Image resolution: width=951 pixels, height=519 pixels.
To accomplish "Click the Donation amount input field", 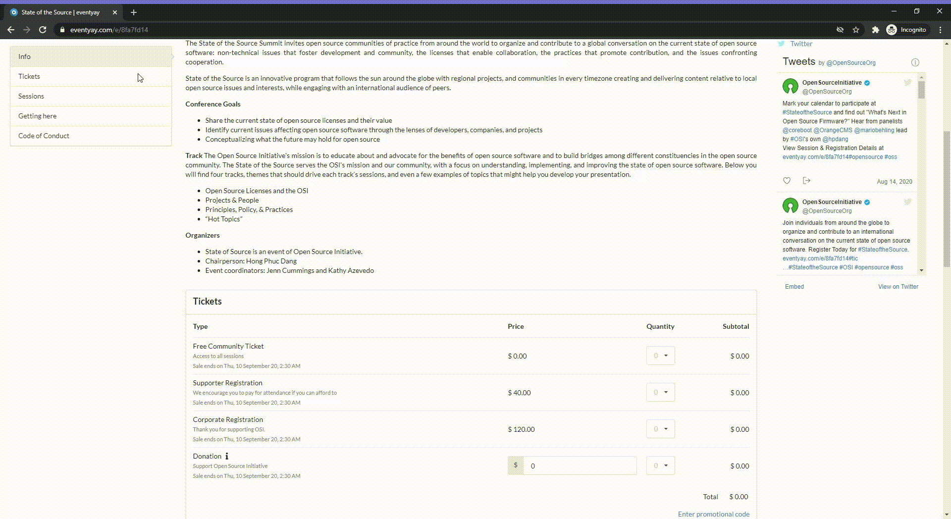I will 580,466.
